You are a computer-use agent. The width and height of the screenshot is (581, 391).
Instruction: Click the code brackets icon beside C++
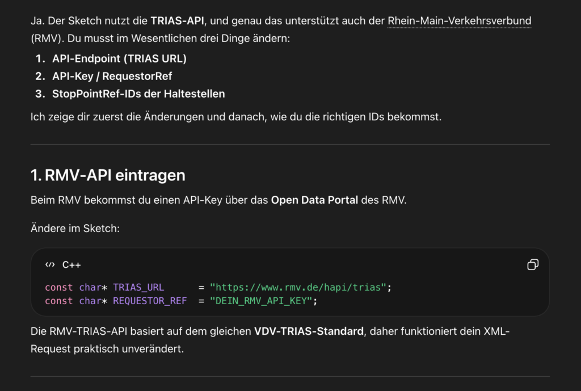tap(49, 264)
